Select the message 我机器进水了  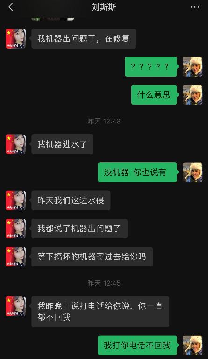tap(63, 144)
